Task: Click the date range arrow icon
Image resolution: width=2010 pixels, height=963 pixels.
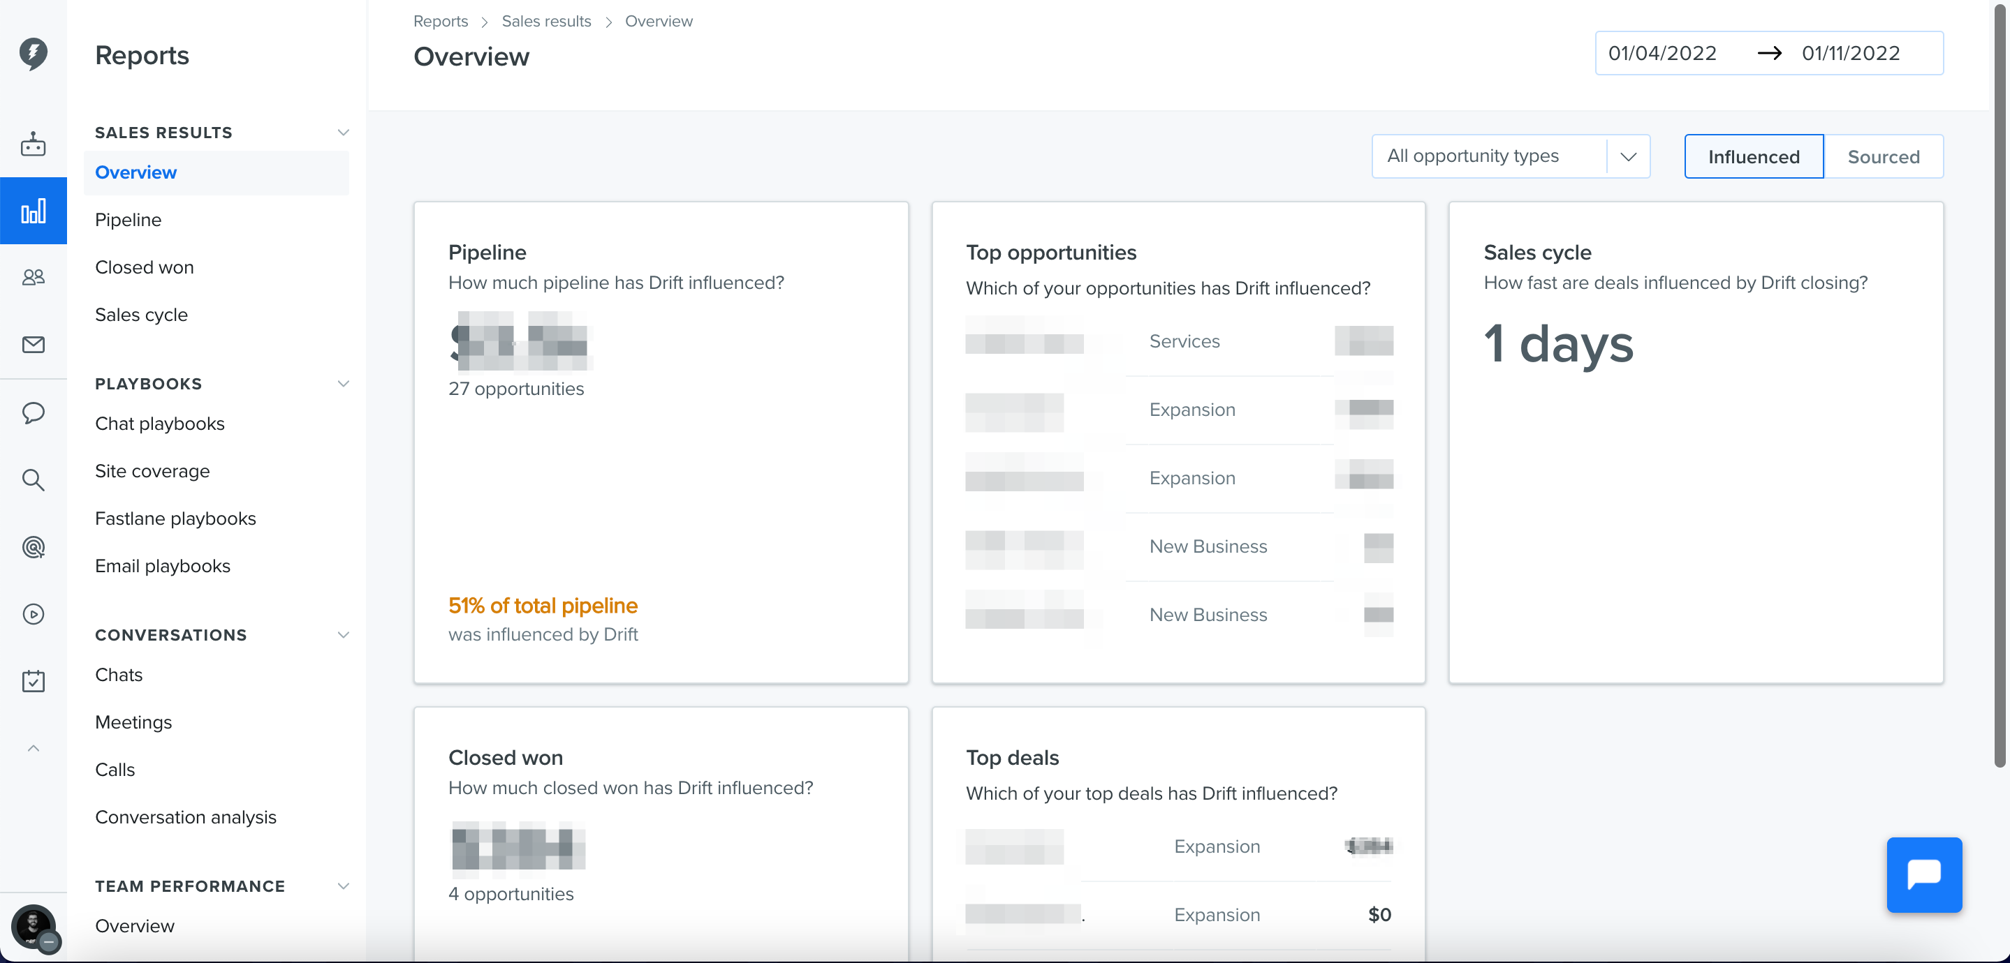Action: coord(1769,53)
